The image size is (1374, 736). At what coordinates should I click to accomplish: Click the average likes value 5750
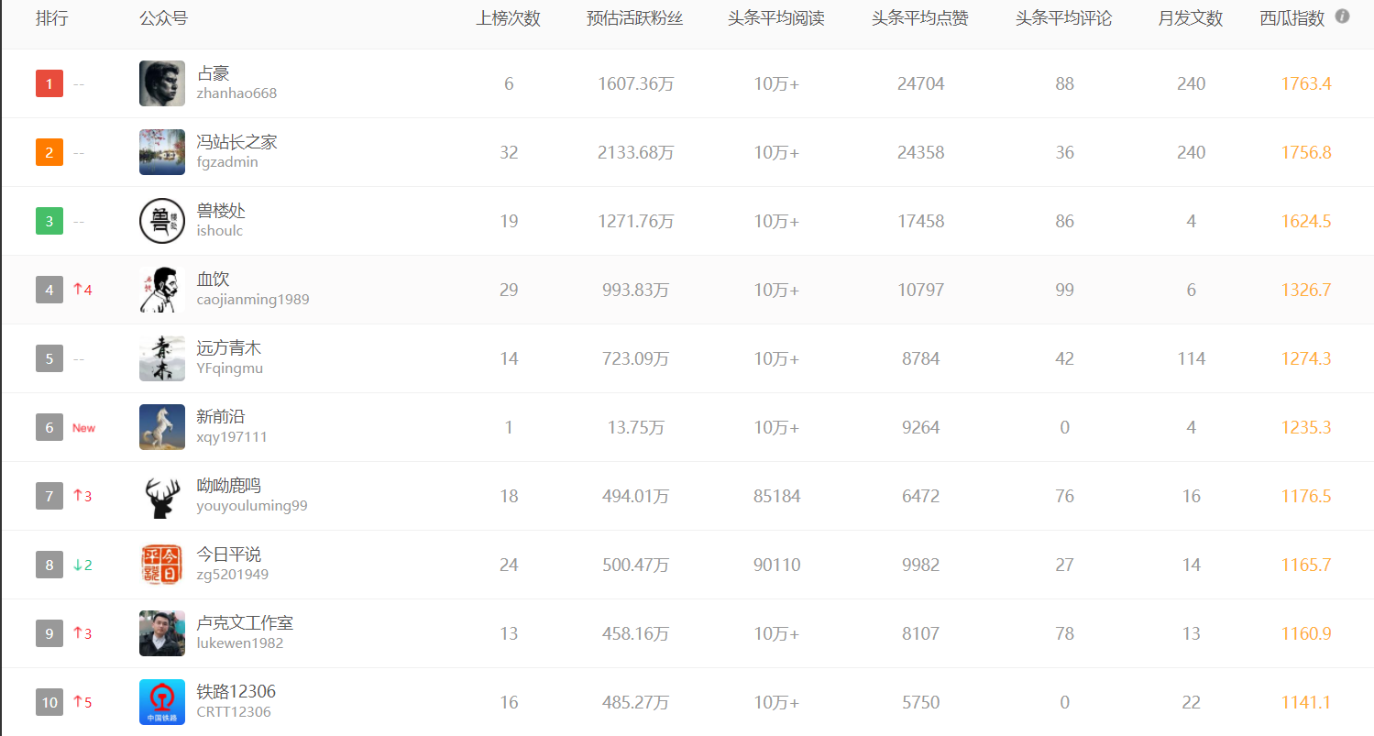(x=921, y=702)
